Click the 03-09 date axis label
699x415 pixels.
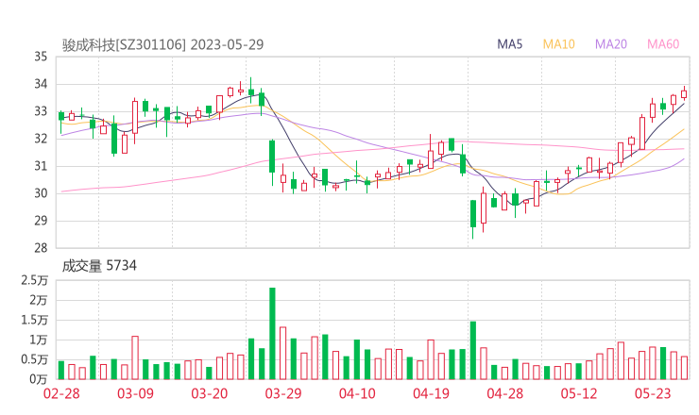pyautogui.click(x=135, y=393)
